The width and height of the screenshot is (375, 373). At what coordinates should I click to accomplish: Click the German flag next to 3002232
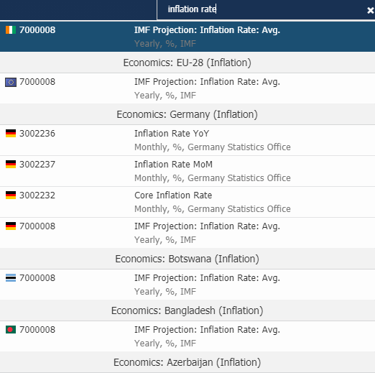point(11,195)
